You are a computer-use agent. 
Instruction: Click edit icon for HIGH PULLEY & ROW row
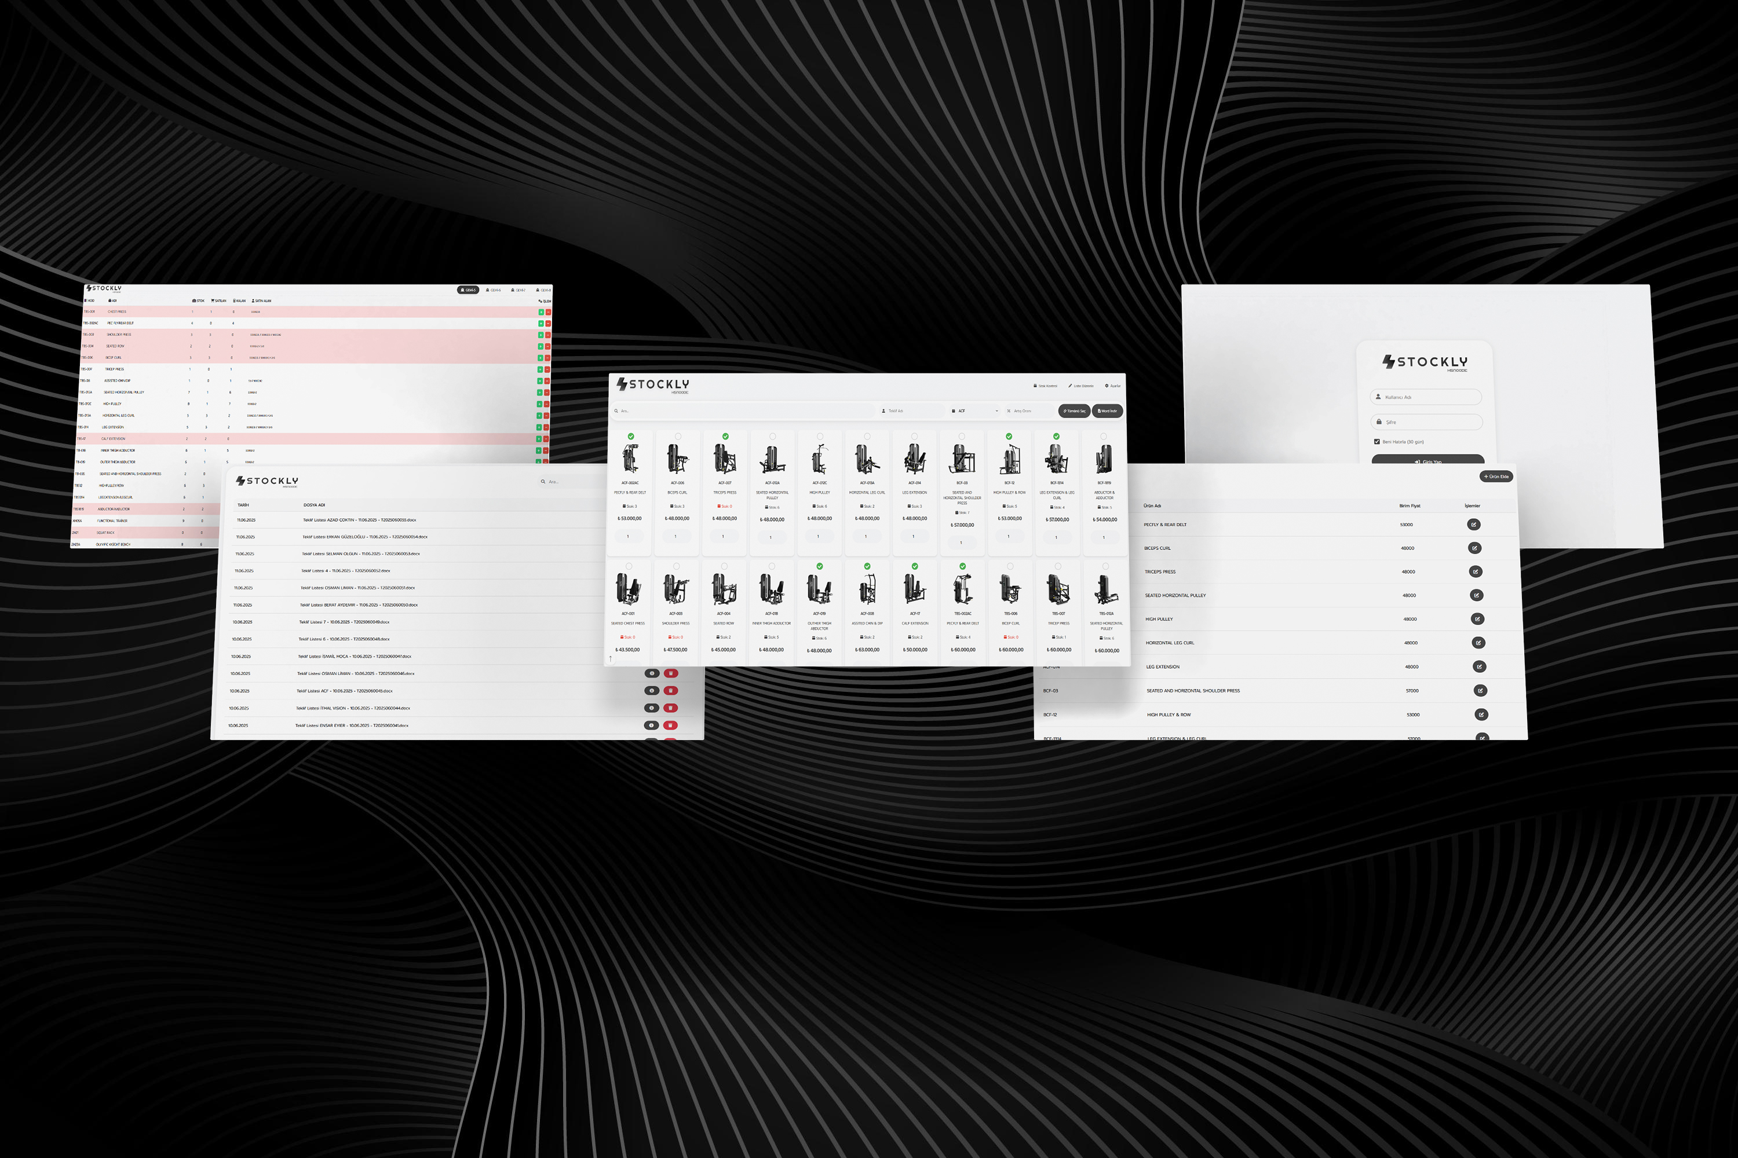click(1481, 714)
